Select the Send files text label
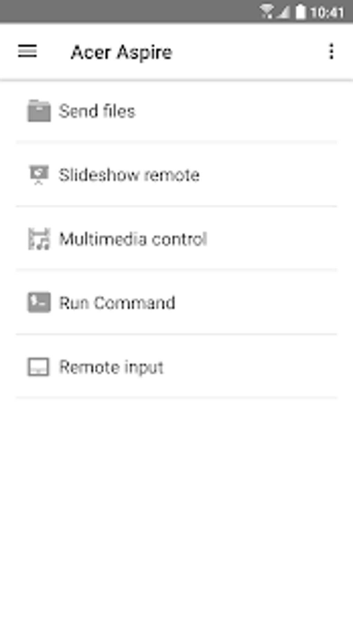Image resolution: width=353 pixels, height=630 pixels. [97, 111]
